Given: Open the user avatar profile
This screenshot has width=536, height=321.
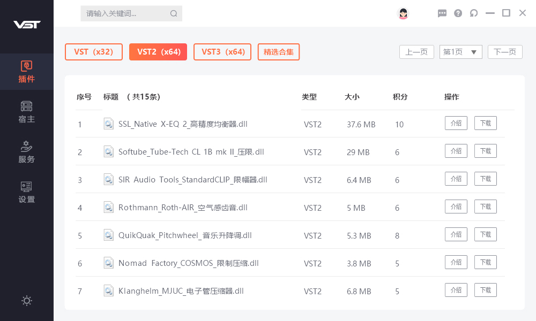Looking at the screenshot, I should (x=404, y=13).
